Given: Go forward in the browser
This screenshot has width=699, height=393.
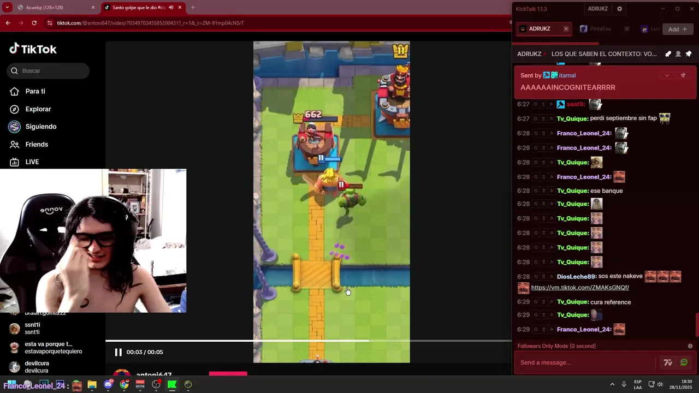Looking at the screenshot, I should pyautogui.click(x=21, y=23).
